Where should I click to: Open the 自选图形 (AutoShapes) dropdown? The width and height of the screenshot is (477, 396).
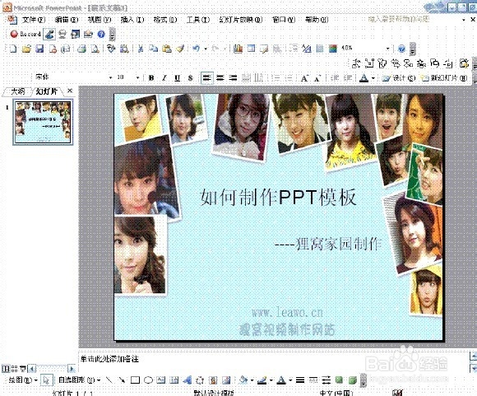click(79, 380)
